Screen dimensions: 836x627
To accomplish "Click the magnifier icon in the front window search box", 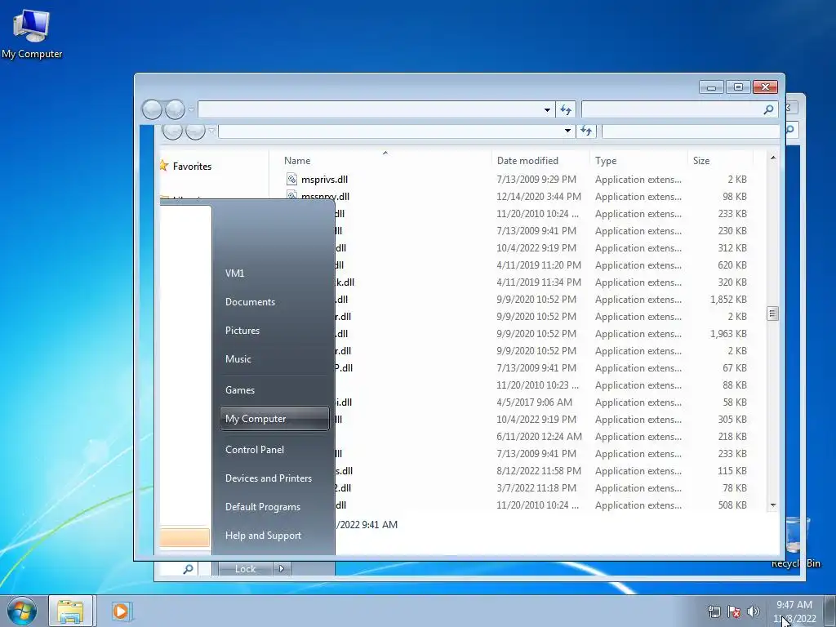I will pyautogui.click(x=768, y=110).
